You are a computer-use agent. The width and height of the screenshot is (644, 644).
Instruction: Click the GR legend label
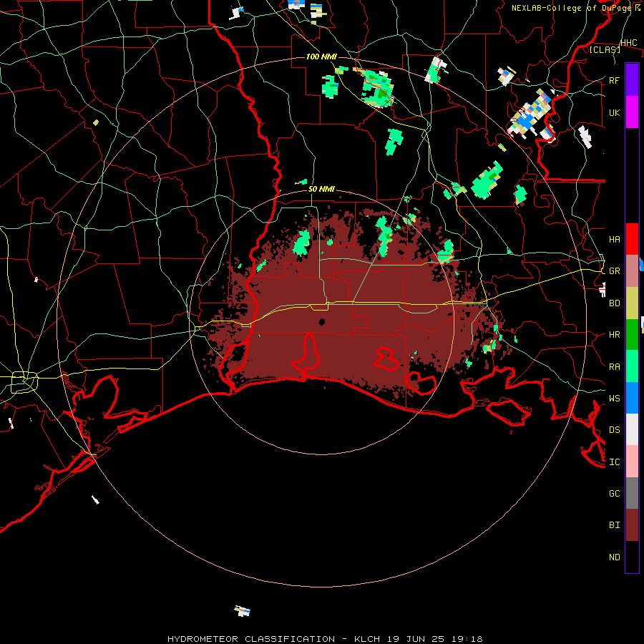click(x=614, y=271)
